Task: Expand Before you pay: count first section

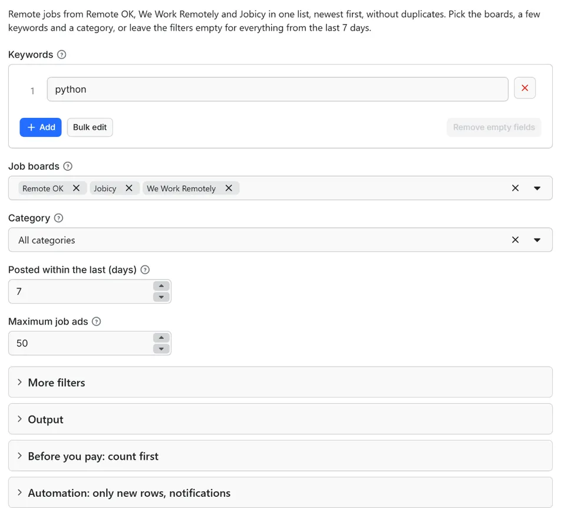Action: 280,456
